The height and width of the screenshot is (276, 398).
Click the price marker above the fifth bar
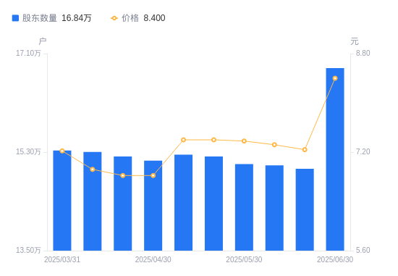coord(184,140)
